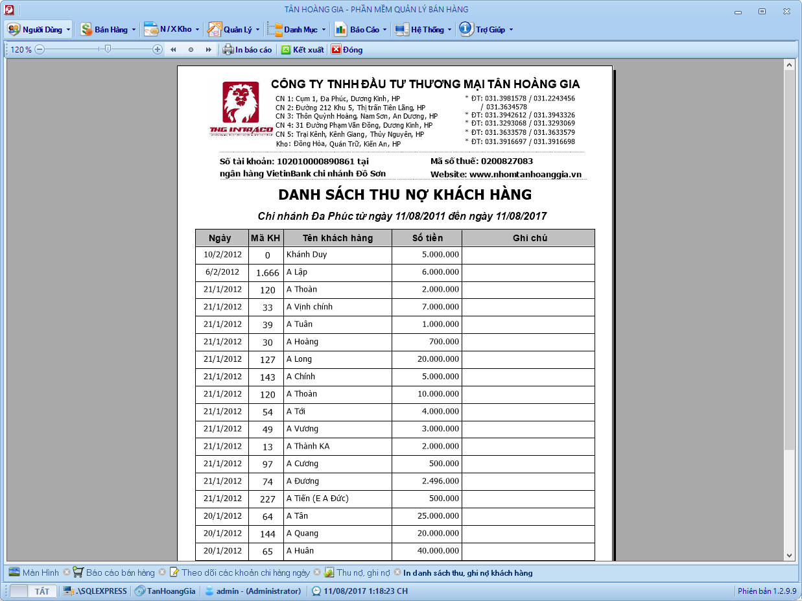Click the red Đóng close icon
Screen dimensions: 802x601
[336, 49]
